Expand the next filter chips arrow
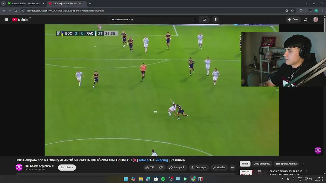 click(x=304, y=164)
